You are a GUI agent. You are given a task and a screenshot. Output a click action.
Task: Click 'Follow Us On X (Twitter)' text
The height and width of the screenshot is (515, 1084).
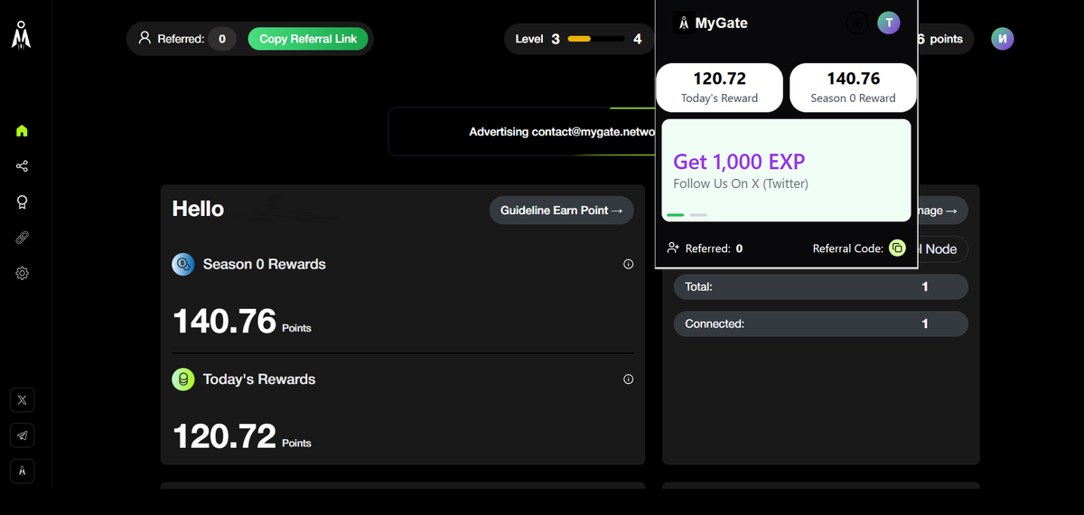[741, 183]
